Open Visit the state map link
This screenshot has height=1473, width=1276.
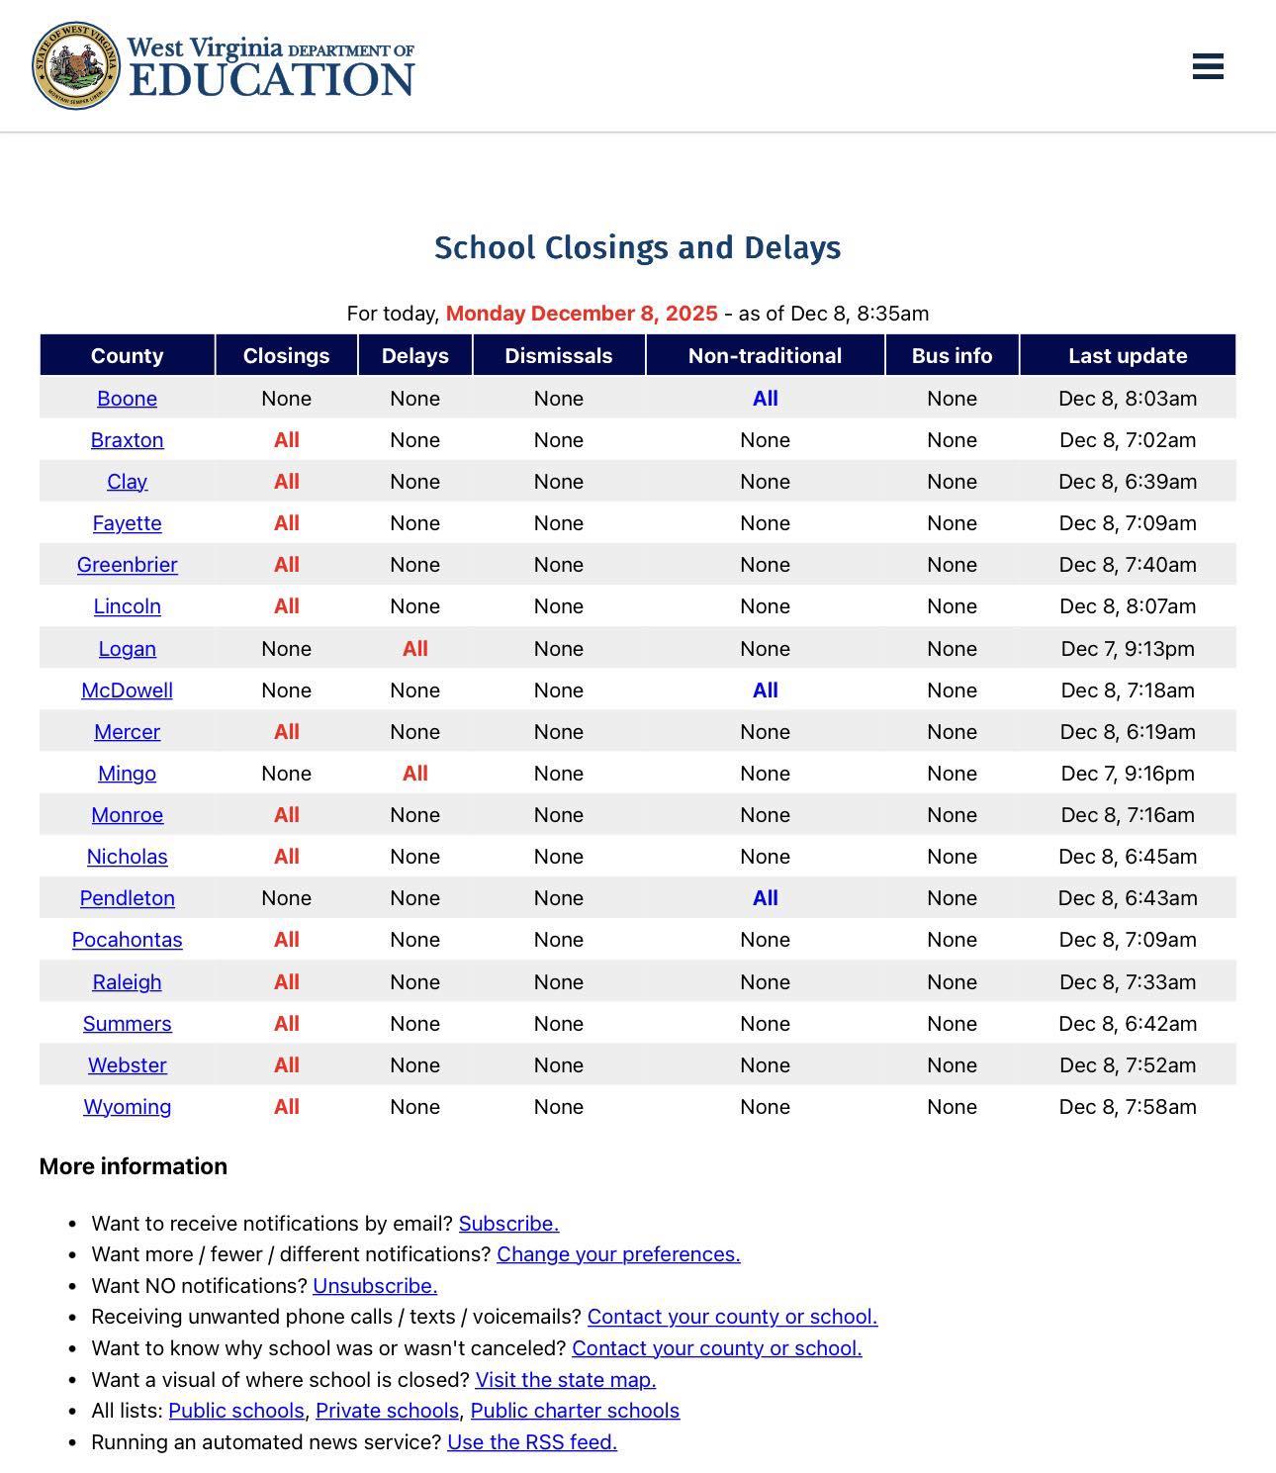coord(566,1380)
